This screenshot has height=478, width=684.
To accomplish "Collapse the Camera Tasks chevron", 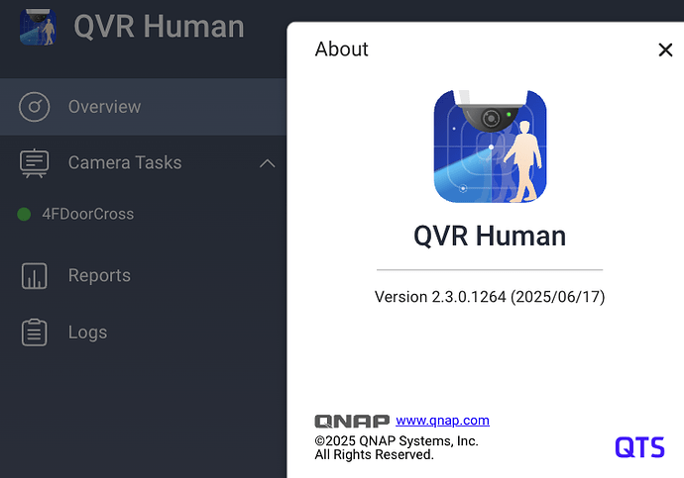I will tap(268, 163).
